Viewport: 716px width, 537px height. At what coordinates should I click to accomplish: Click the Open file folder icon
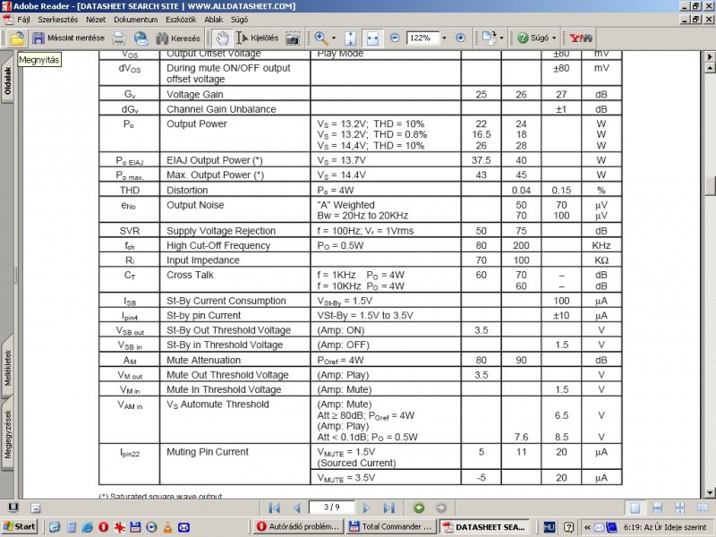point(17,38)
